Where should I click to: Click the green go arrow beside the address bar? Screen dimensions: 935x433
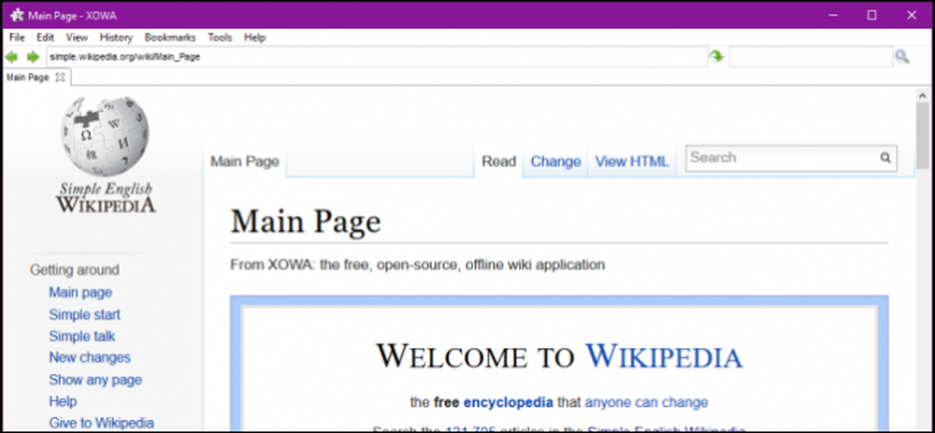pos(716,57)
